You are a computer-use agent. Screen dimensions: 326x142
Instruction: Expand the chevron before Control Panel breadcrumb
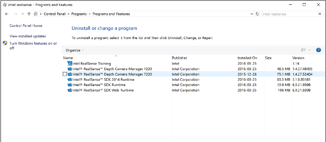click(41, 14)
